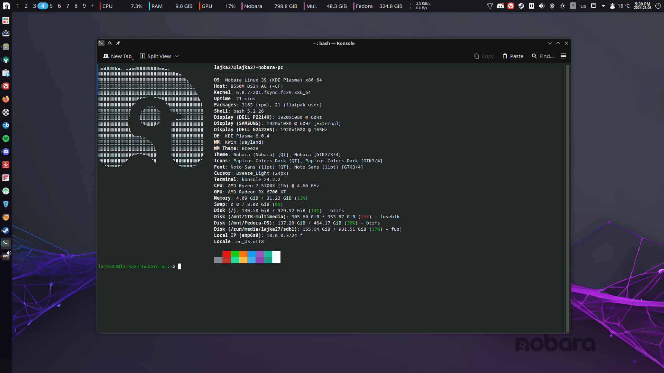Open the volume control in tray

coord(542,6)
